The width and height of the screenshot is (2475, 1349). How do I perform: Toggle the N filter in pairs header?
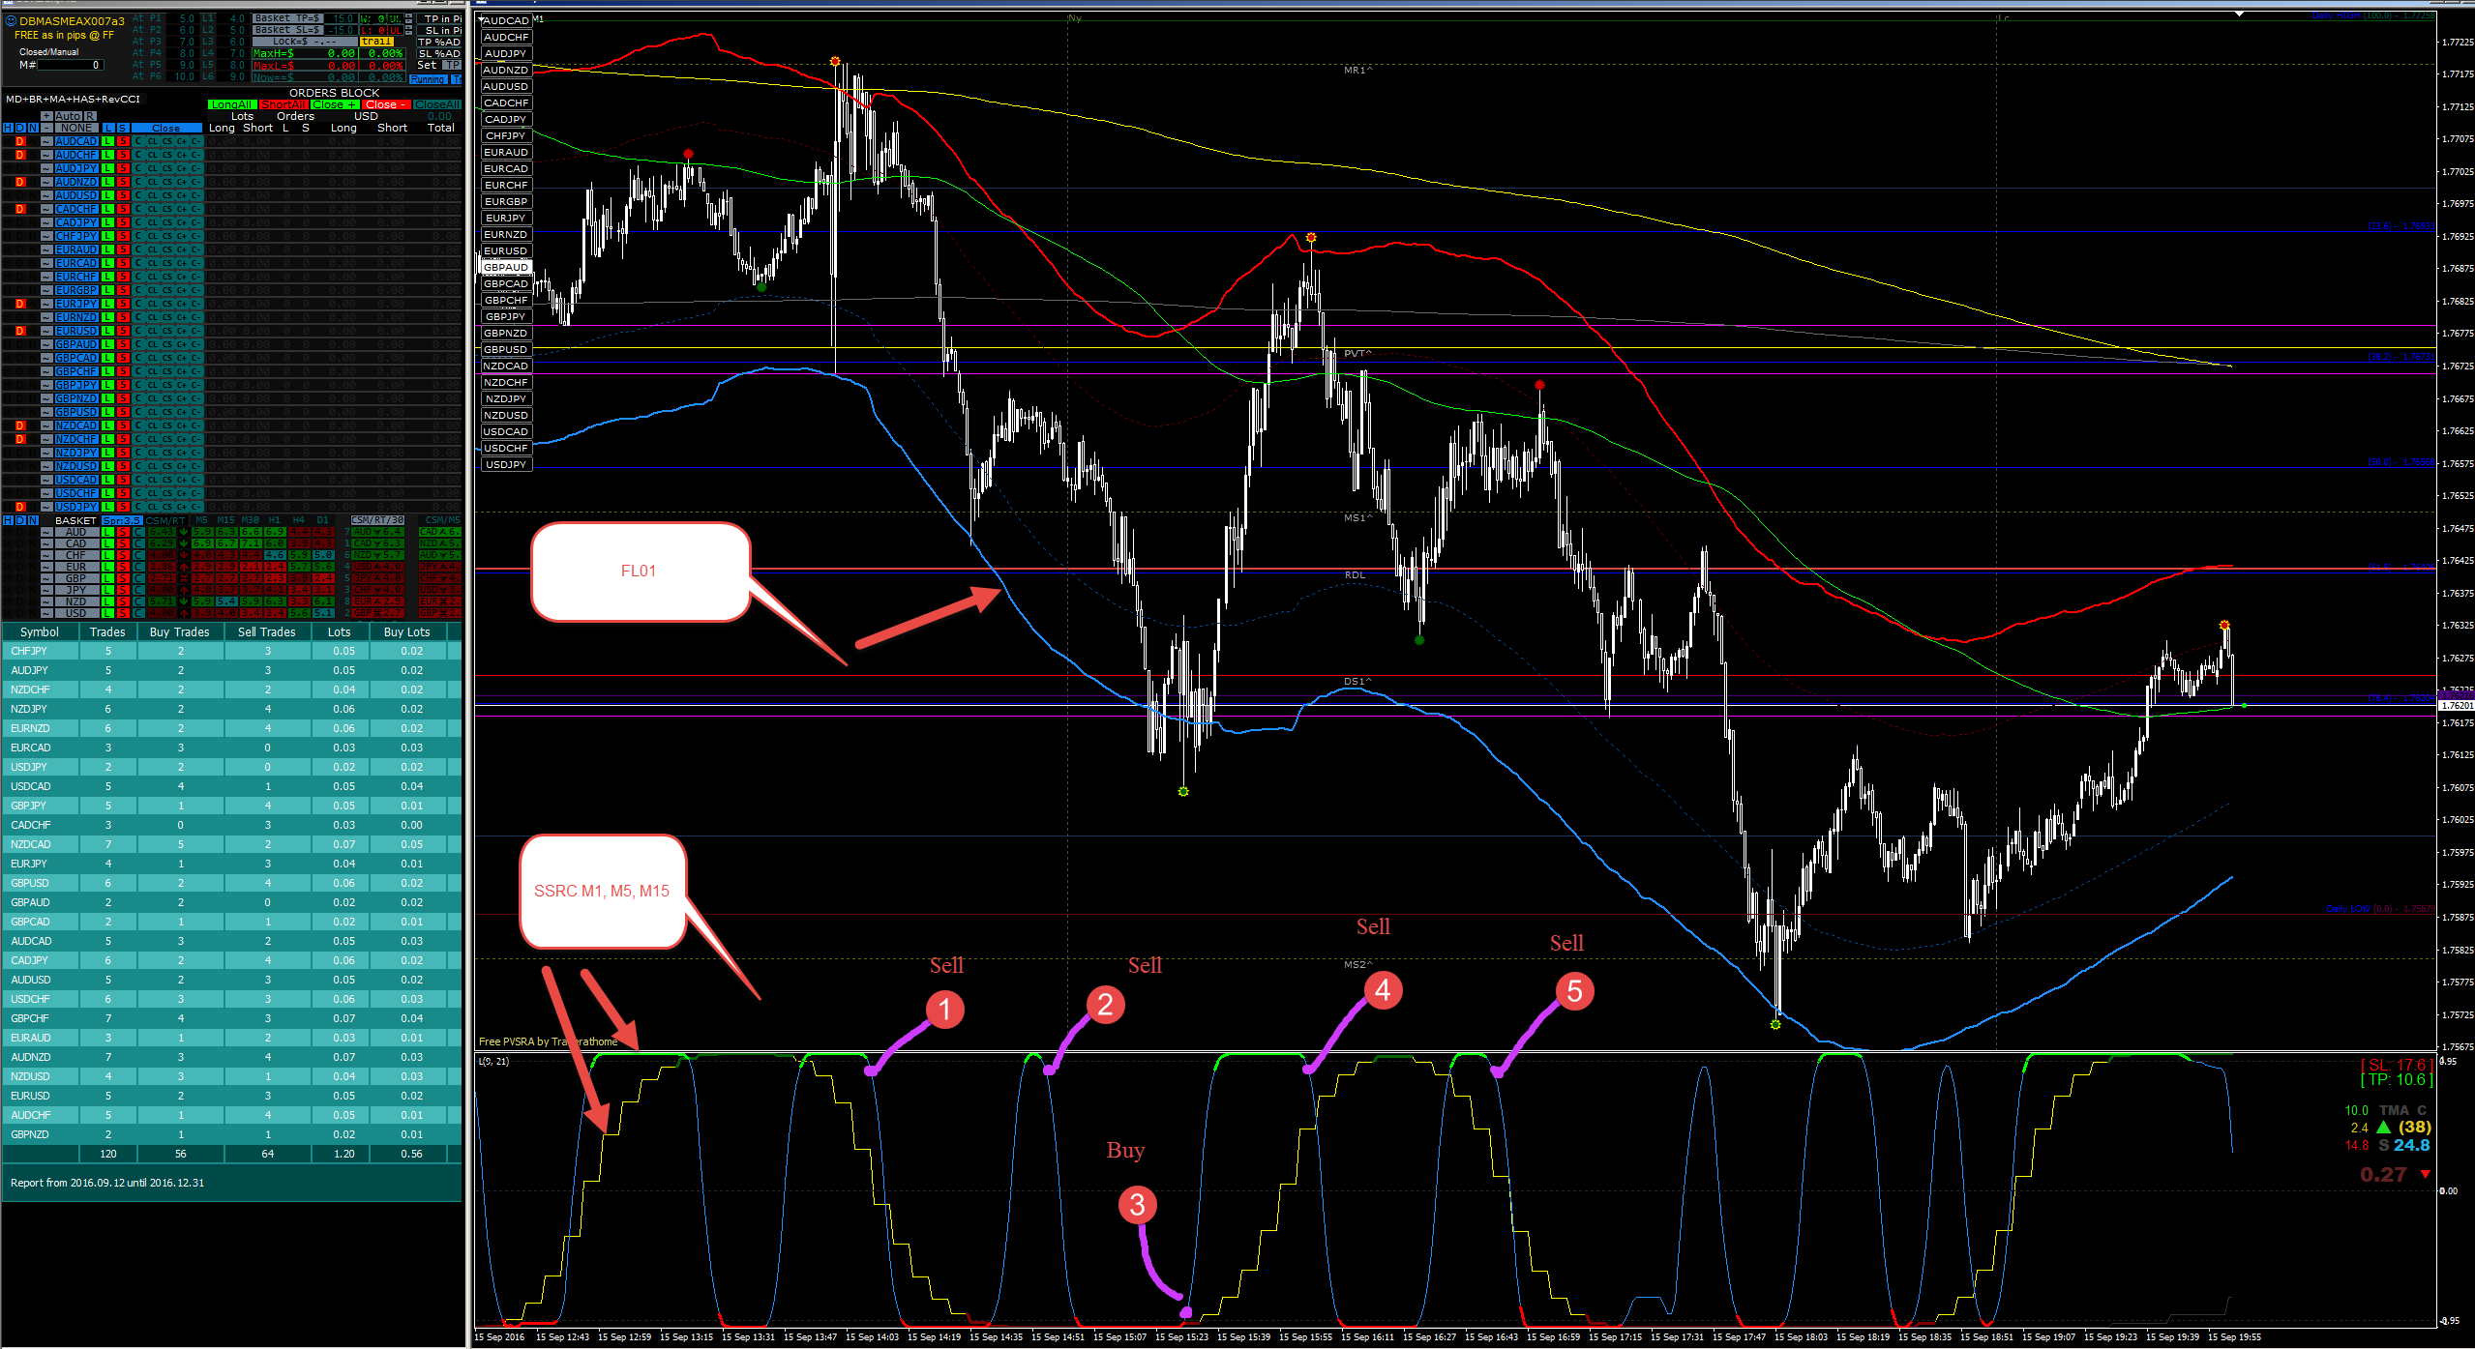coord(33,128)
